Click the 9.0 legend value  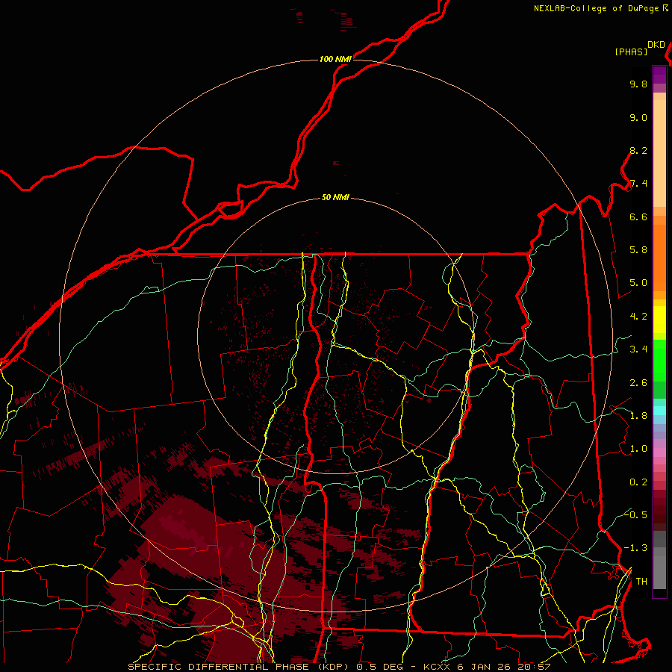(638, 117)
